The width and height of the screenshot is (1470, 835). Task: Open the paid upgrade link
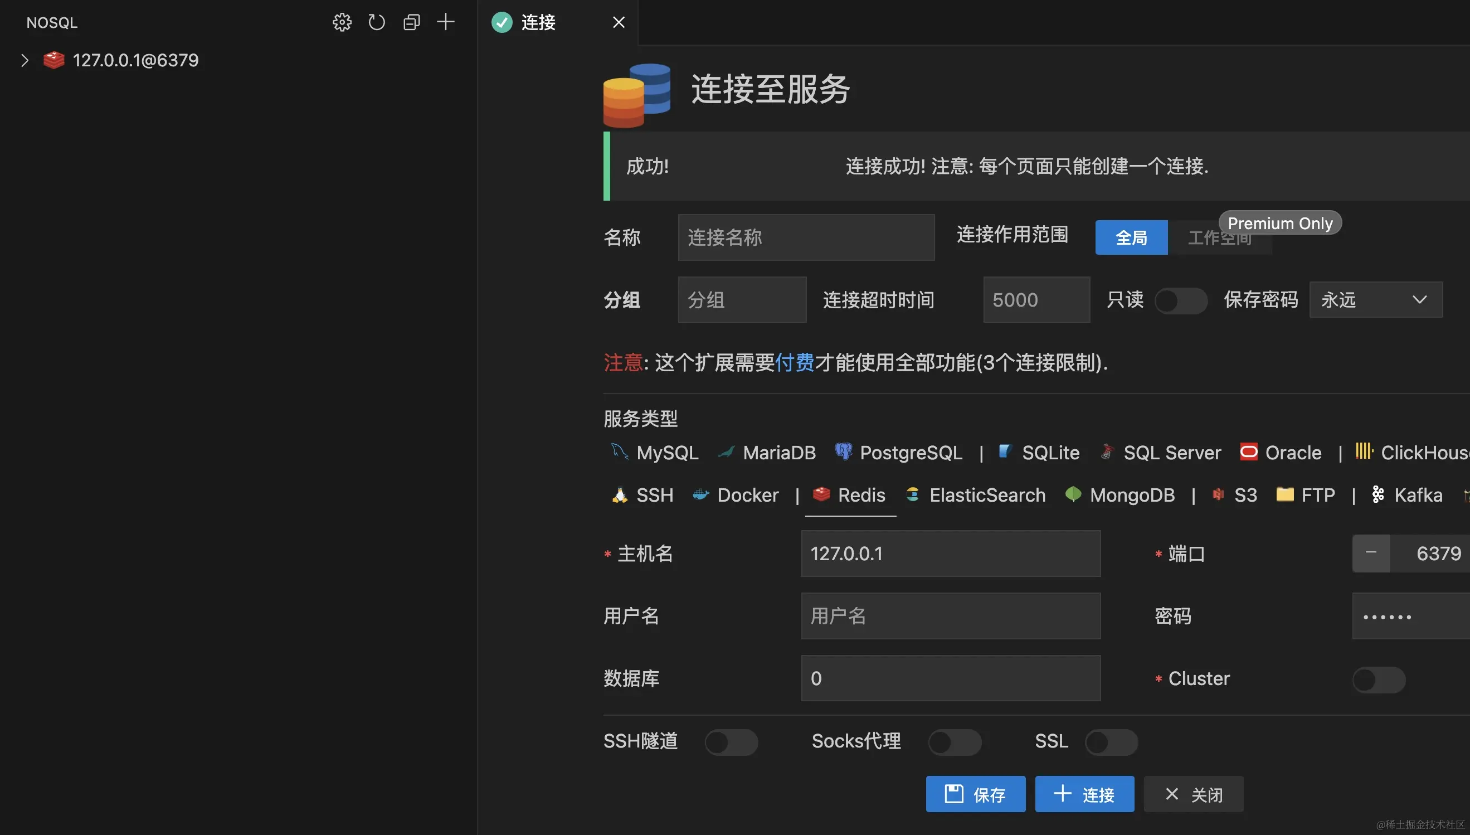[x=794, y=362]
